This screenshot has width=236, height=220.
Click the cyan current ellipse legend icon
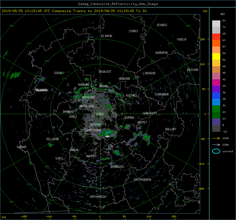pyautogui.click(x=216, y=151)
